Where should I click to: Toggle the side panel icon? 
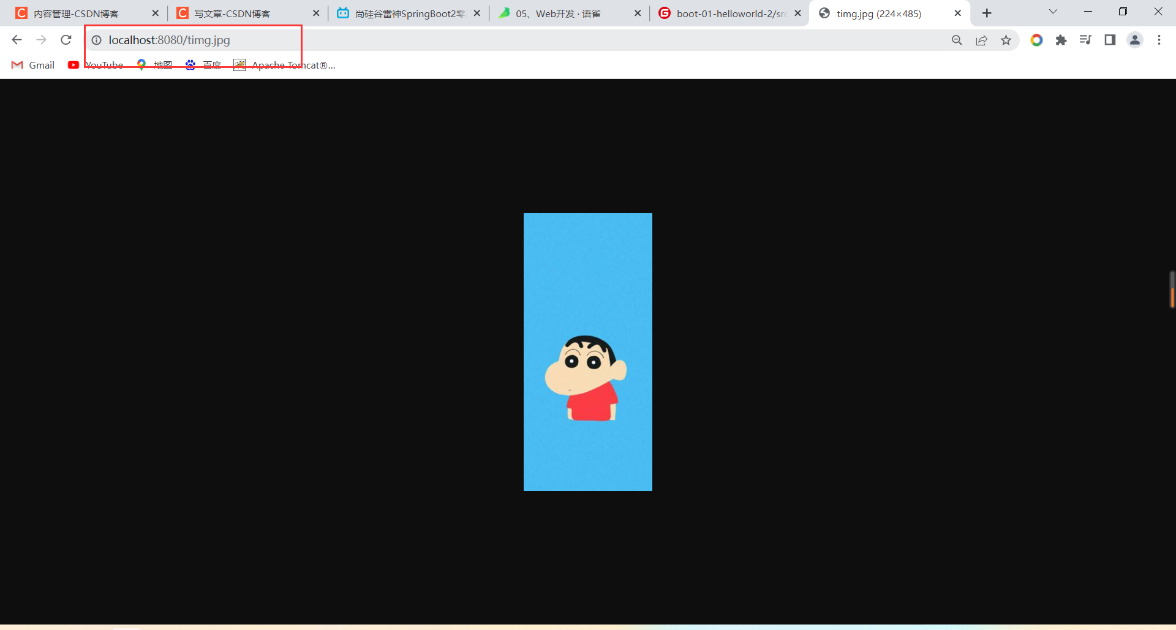coord(1110,40)
